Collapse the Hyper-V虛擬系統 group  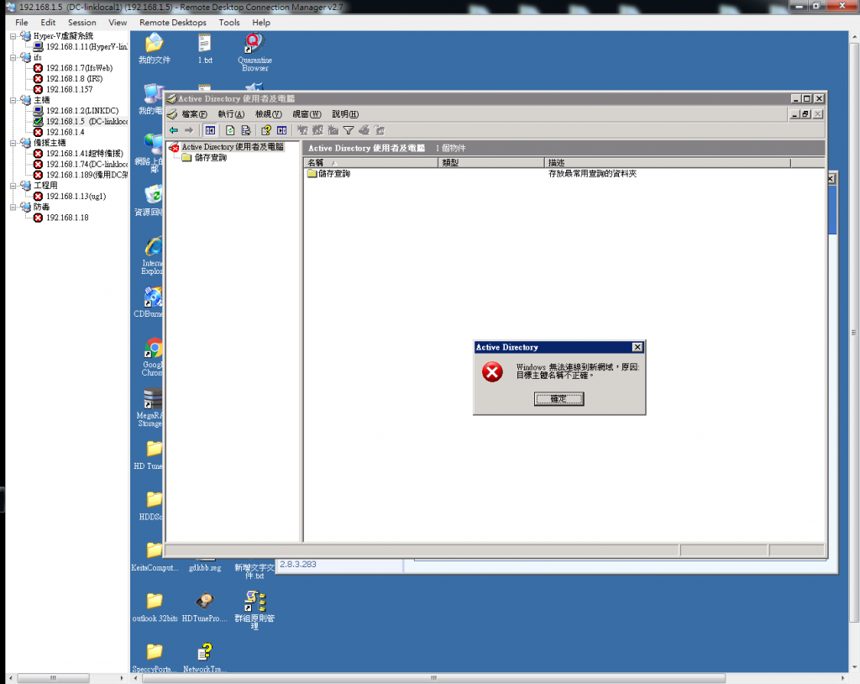click(13, 36)
